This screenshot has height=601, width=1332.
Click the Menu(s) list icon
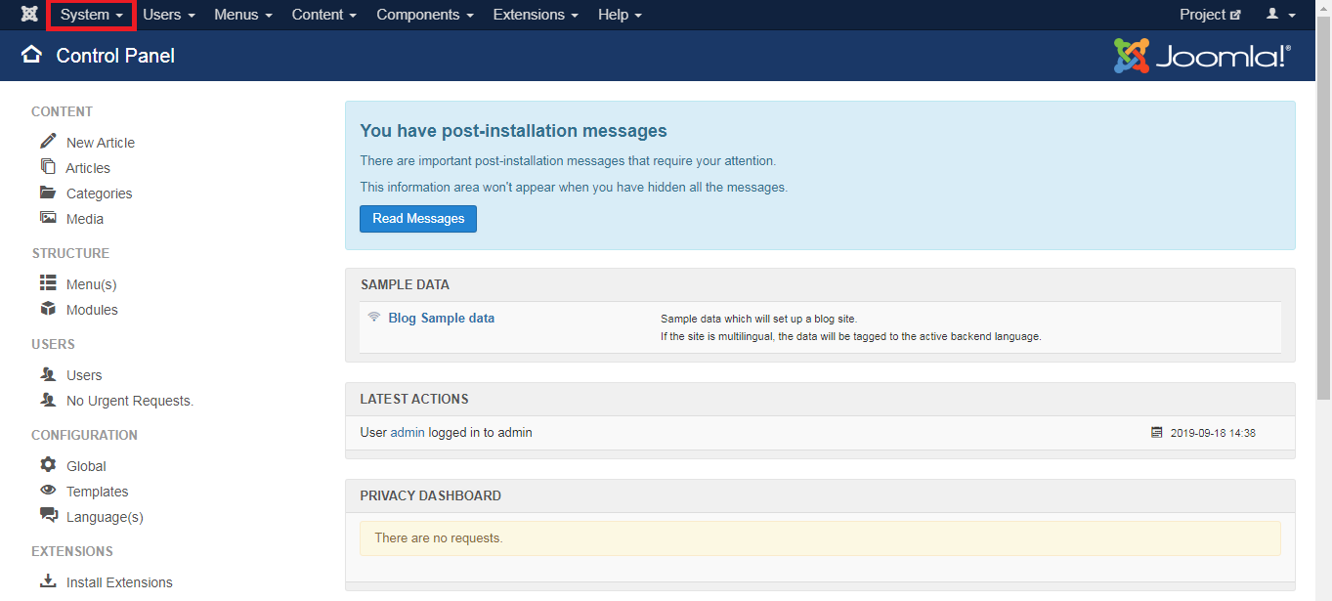point(48,282)
